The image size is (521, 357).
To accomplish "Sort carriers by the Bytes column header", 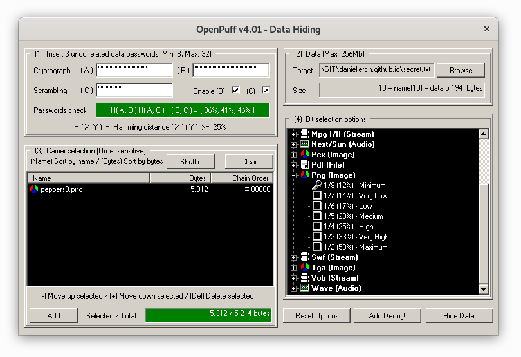I will 179,178.
